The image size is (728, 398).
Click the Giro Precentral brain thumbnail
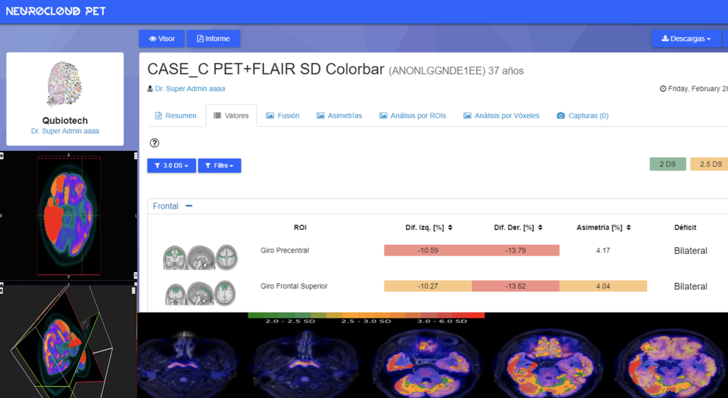pos(200,257)
